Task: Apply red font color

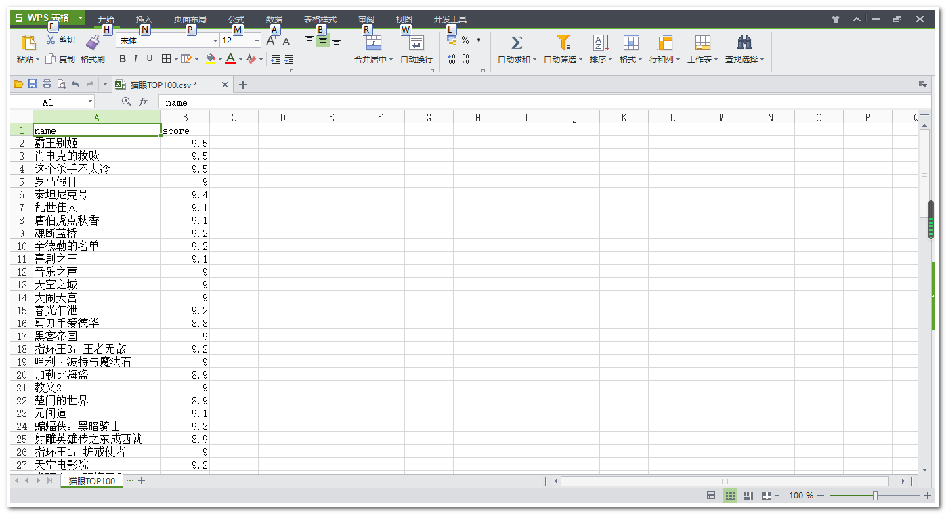Action: (x=230, y=59)
